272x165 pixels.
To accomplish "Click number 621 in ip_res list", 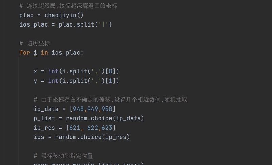I will tap(74, 128).
